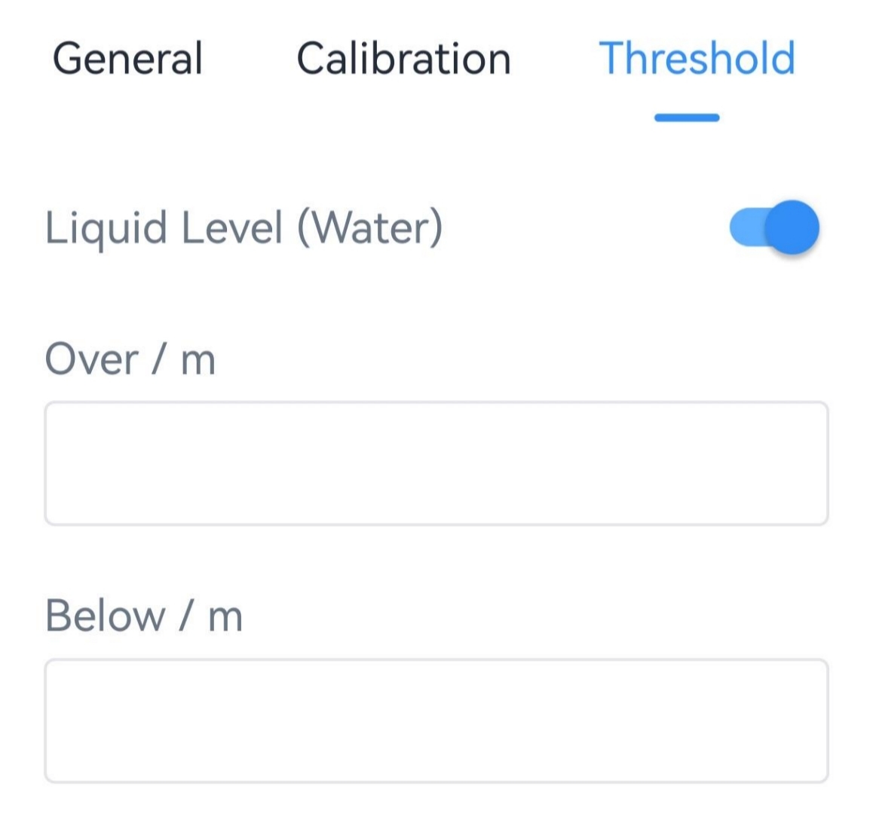Place cursor in the Below threshold textbox
Screen dimensions: 873x831
tap(436, 720)
